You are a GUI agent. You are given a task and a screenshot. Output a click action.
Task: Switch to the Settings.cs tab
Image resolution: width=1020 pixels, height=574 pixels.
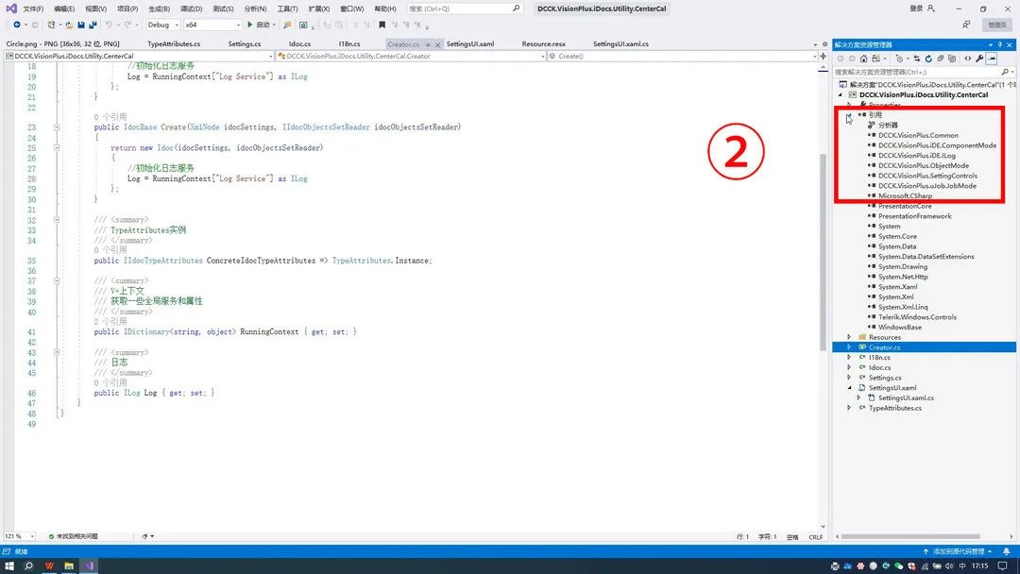pos(245,43)
